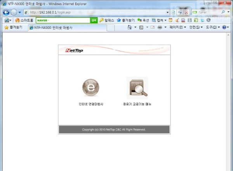The width and height of the screenshot is (233, 171).
Task: Click the grey round toolbar icon
Action: click(x=209, y=20)
